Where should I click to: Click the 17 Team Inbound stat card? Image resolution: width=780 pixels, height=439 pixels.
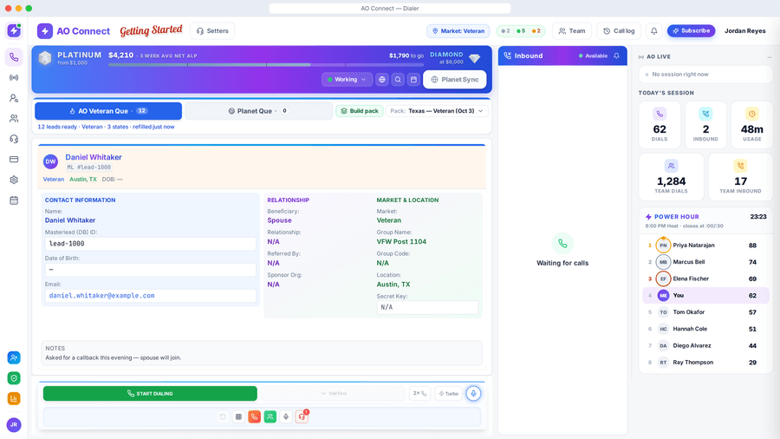740,177
